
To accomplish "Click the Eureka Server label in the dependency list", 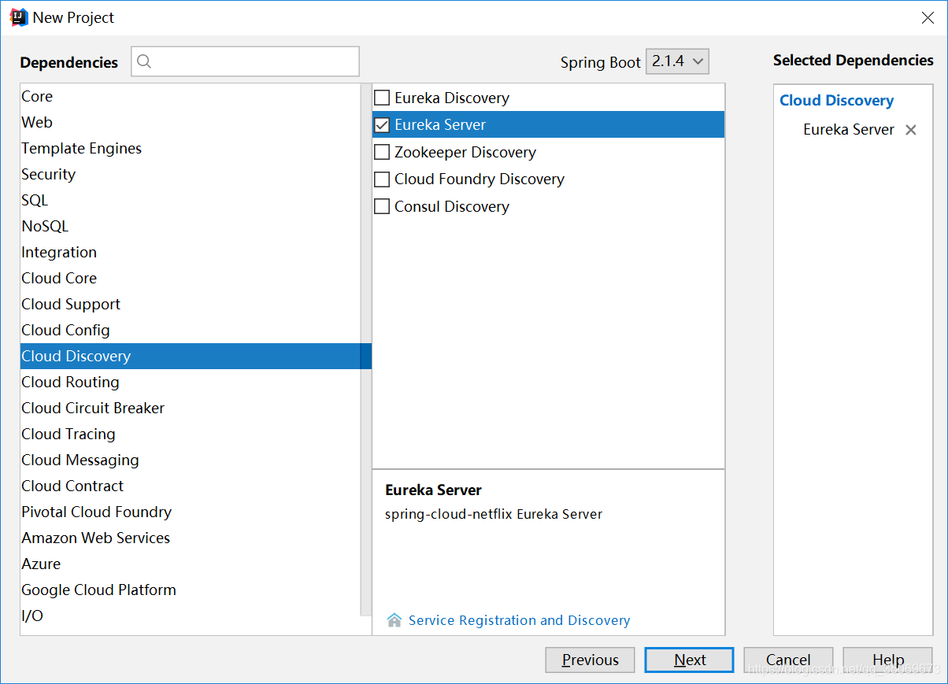I will [x=440, y=125].
